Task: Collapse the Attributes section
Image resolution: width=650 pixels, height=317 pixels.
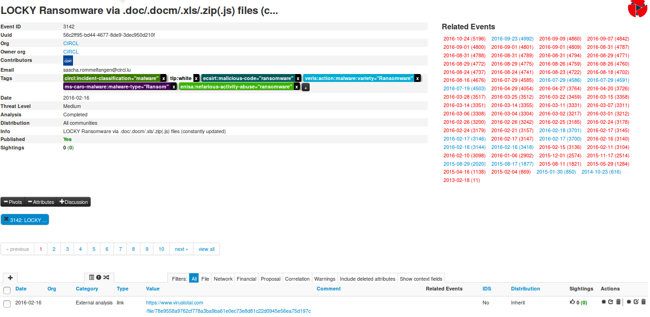Action: click(40, 202)
